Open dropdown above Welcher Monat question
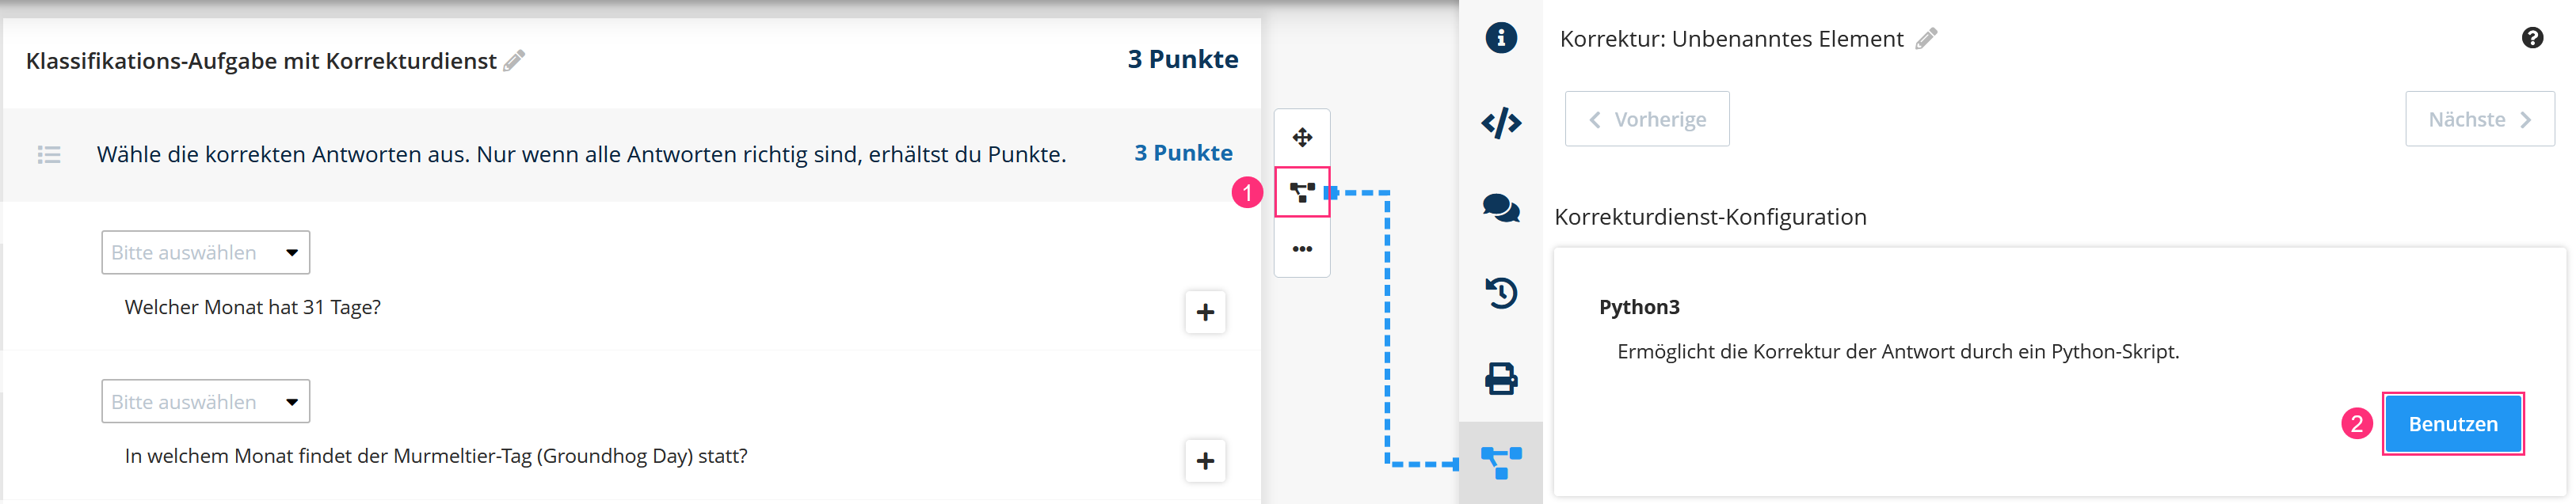Screen dimensions: 2576x504 coord(205,252)
